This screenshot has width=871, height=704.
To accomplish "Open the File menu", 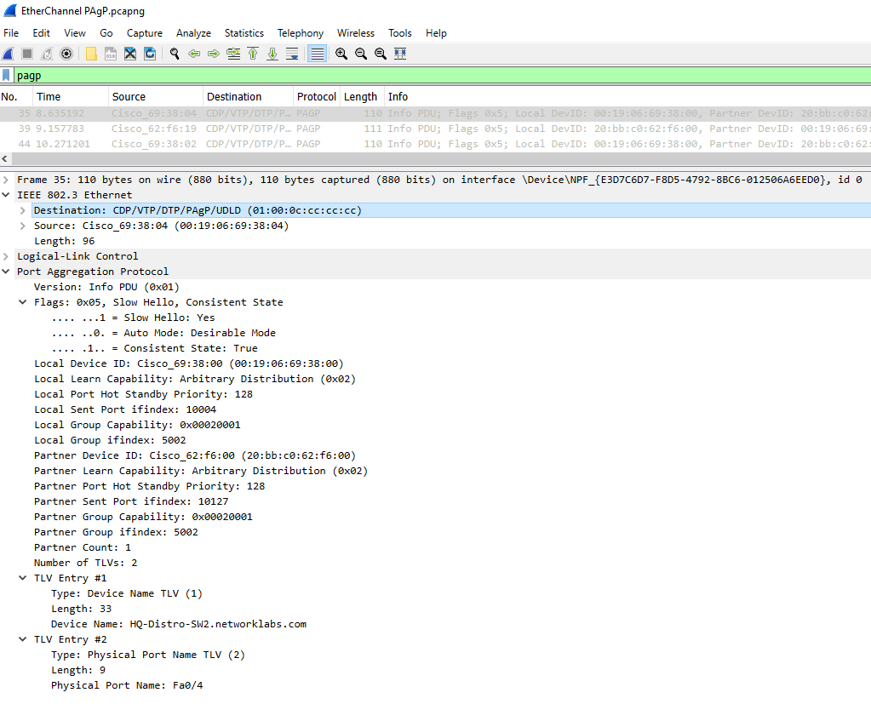I will (x=11, y=33).
